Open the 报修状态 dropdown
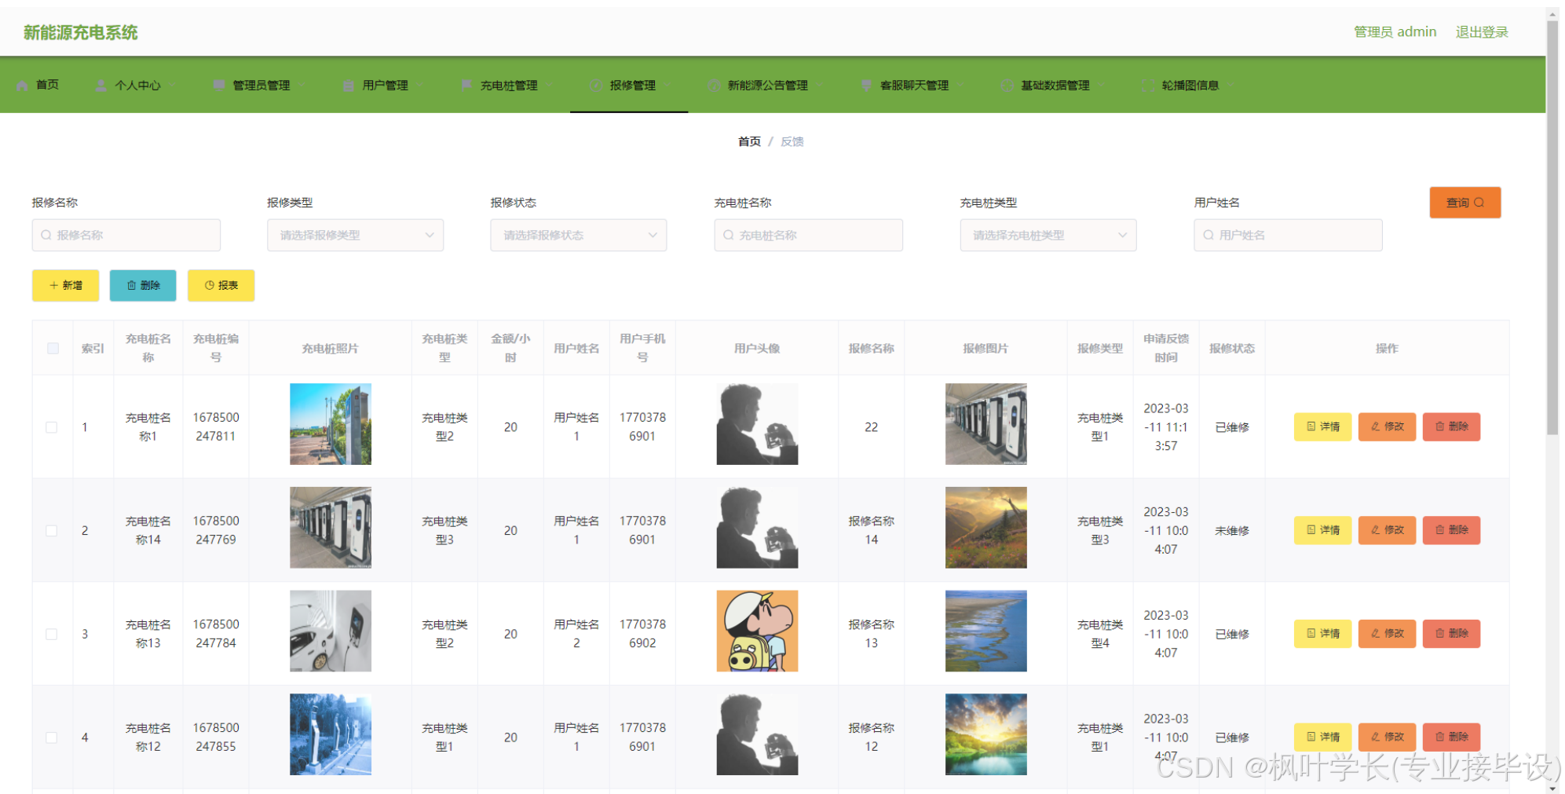 pyautogui.click(x=578, y=235)
